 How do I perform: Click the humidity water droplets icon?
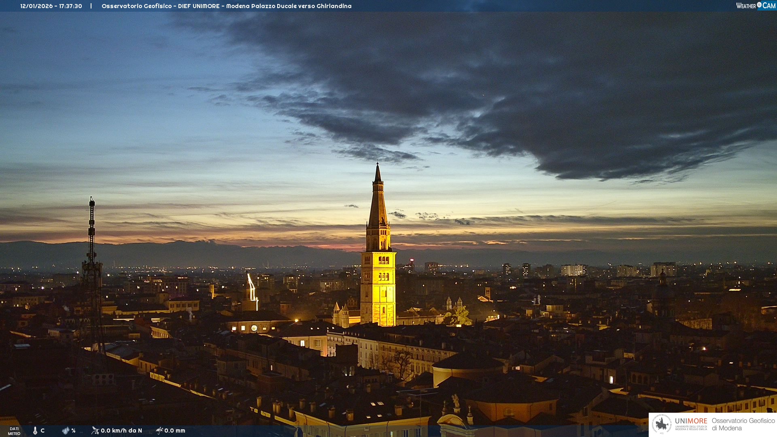coord(66,431)
